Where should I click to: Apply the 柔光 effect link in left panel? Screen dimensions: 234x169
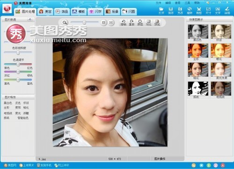pos(18,113)
